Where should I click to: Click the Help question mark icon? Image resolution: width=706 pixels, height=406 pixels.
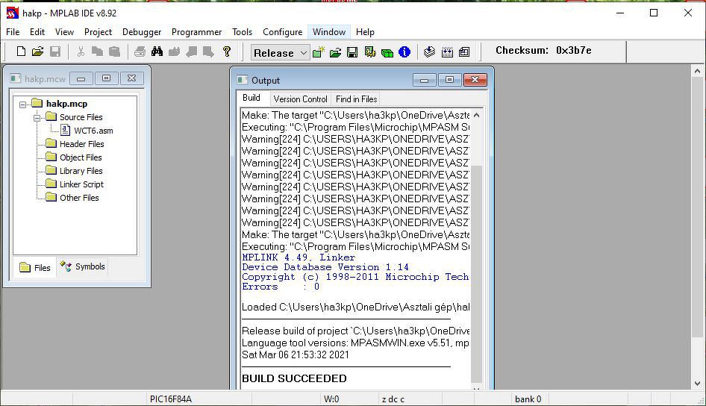[x=227, y=51]
